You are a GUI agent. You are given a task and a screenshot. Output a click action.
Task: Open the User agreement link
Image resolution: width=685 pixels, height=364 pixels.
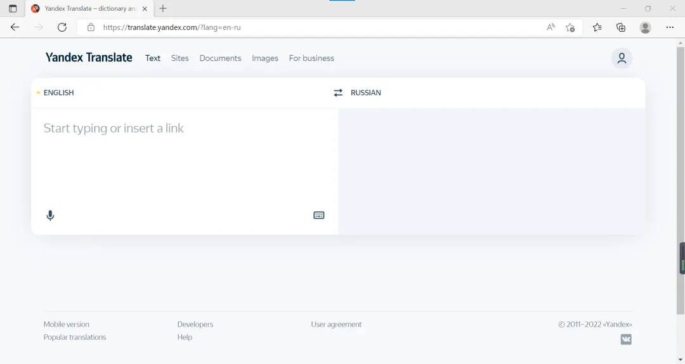tap(336, 324)
